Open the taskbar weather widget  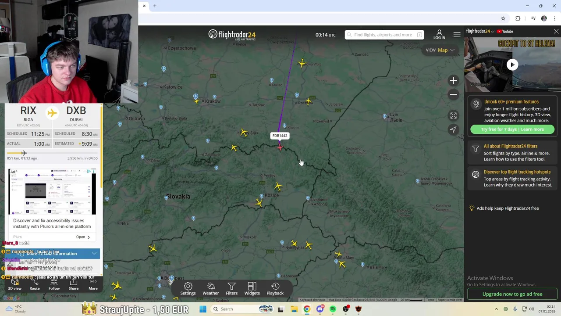(x=16, y=309)
